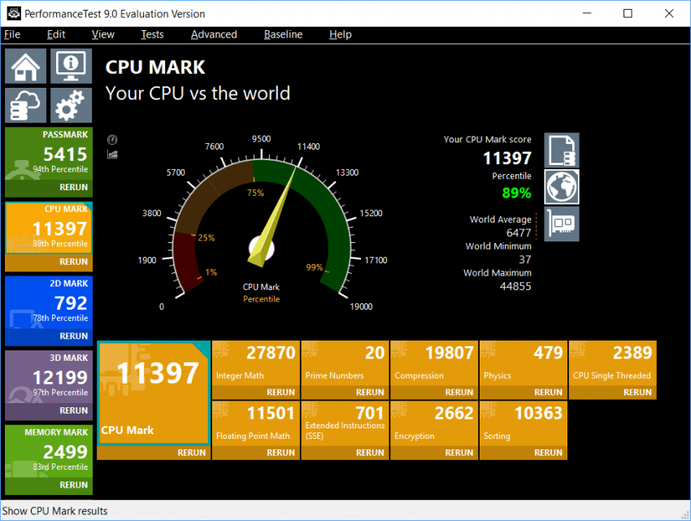
Task: Select the CPU Single Threaded 2389 tile
Action: [613, 363]
